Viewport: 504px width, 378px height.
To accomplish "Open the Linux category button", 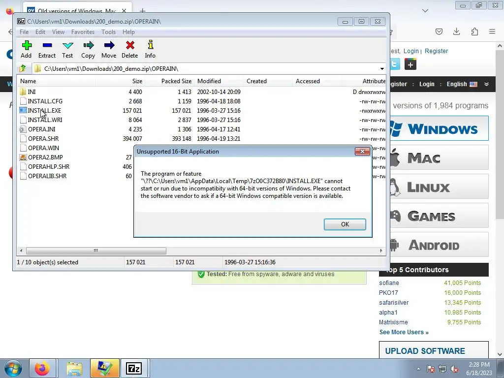I will pos(439,187).
